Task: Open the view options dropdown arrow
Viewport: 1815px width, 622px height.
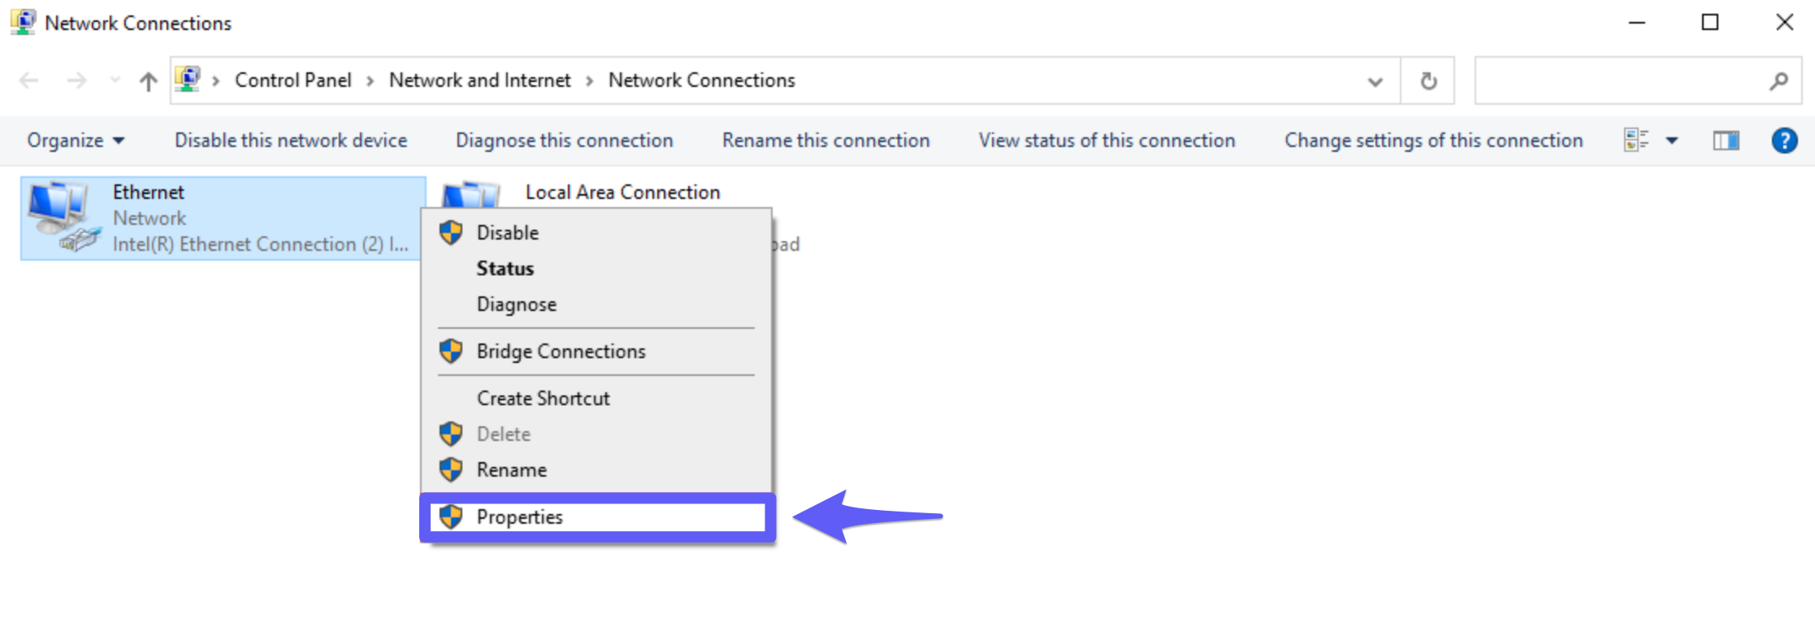Action: click(x=1672, y=140)
